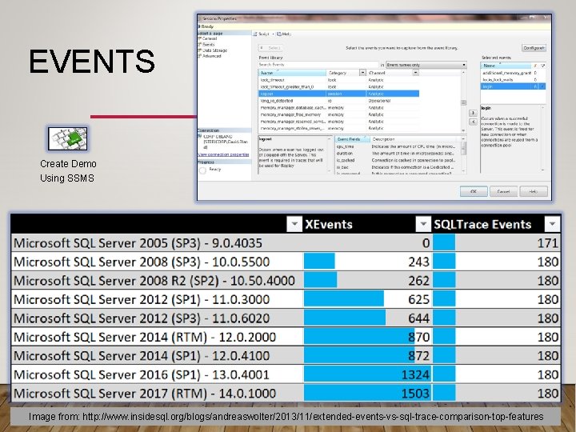Select the memory_manager_database_cache event row
This screenshot has height=432, width=576.
(338, 108)
